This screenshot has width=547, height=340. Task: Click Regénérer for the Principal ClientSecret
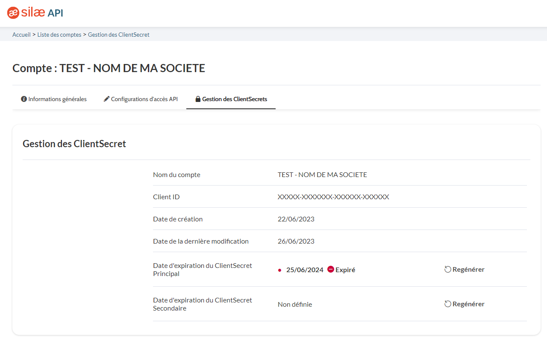pyautogui.click(x=468, y=269)
